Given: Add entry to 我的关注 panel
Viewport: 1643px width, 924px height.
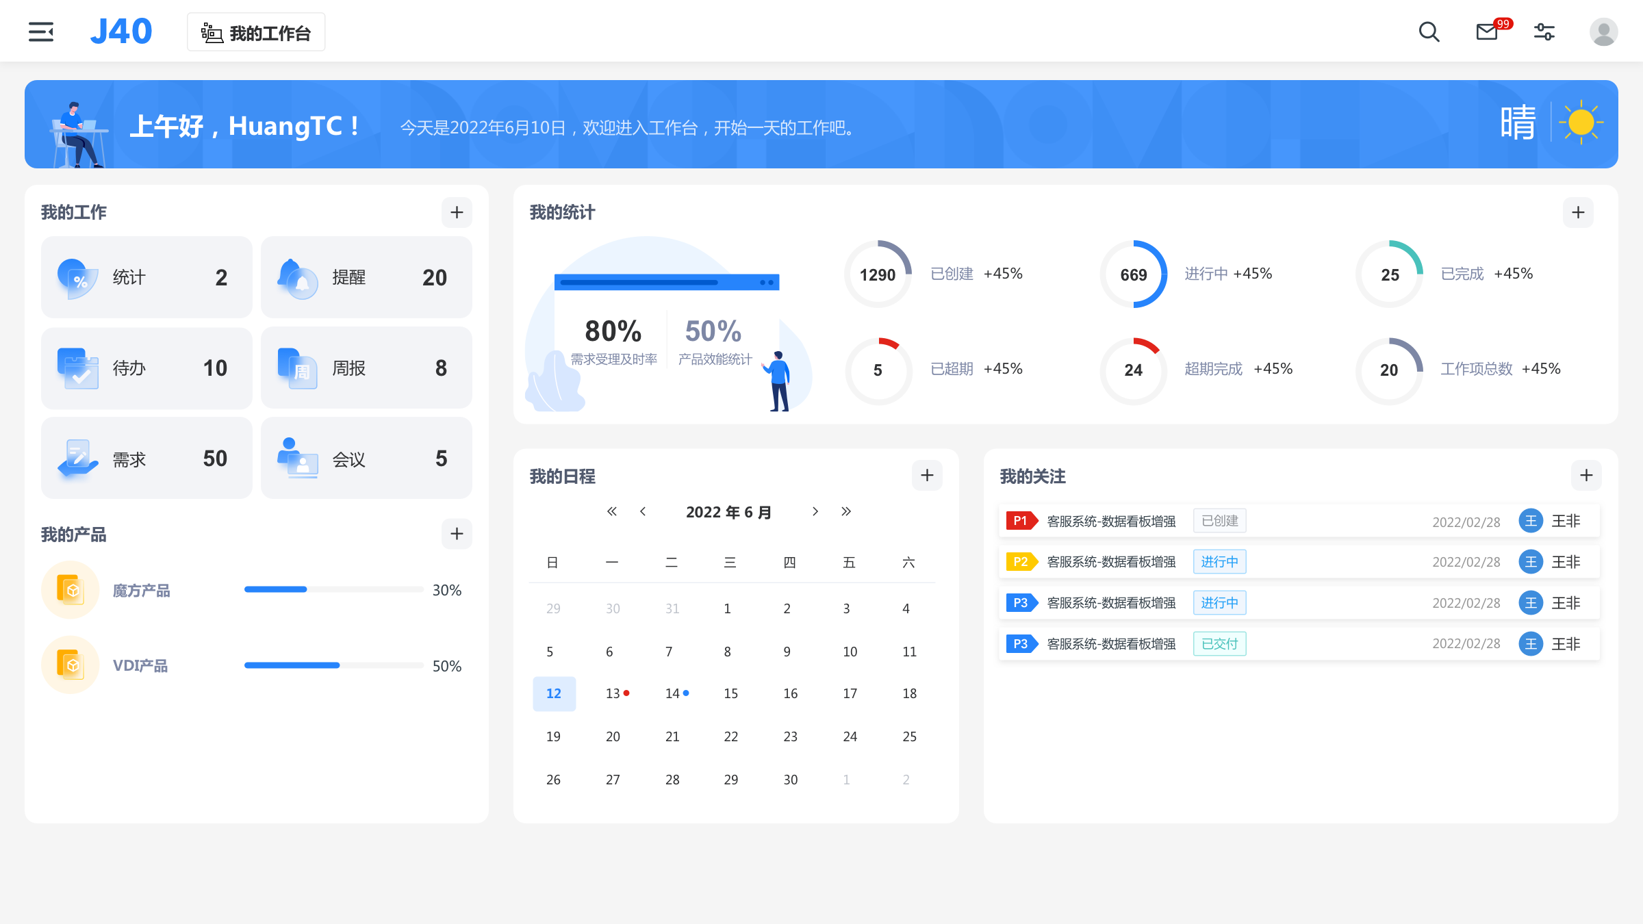Looking at the screenshot, I should [x=1586, y=476].
